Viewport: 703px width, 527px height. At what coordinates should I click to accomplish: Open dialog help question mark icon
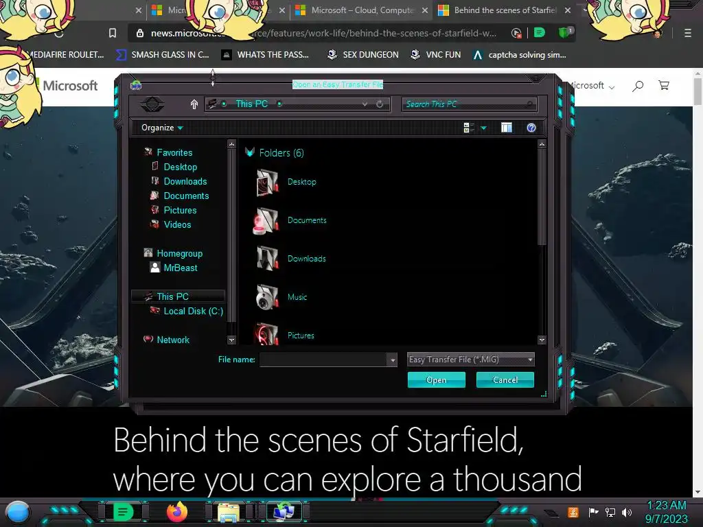tap(531, 128)
